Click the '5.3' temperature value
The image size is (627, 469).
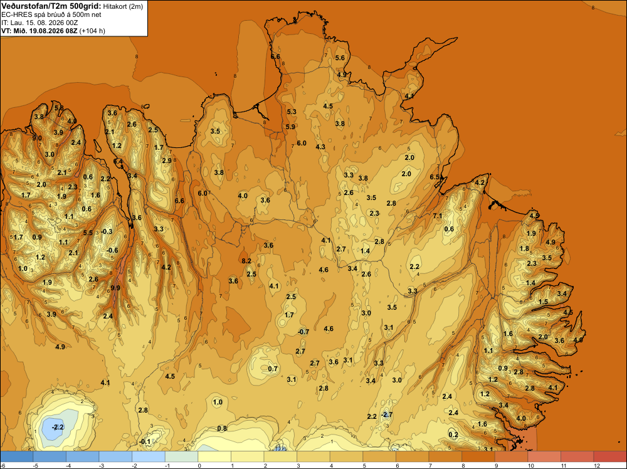click(292, 112)
